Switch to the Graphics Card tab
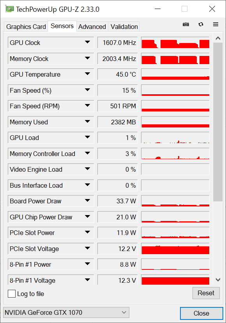The image size is (226, 323). (x=26, y=27)
